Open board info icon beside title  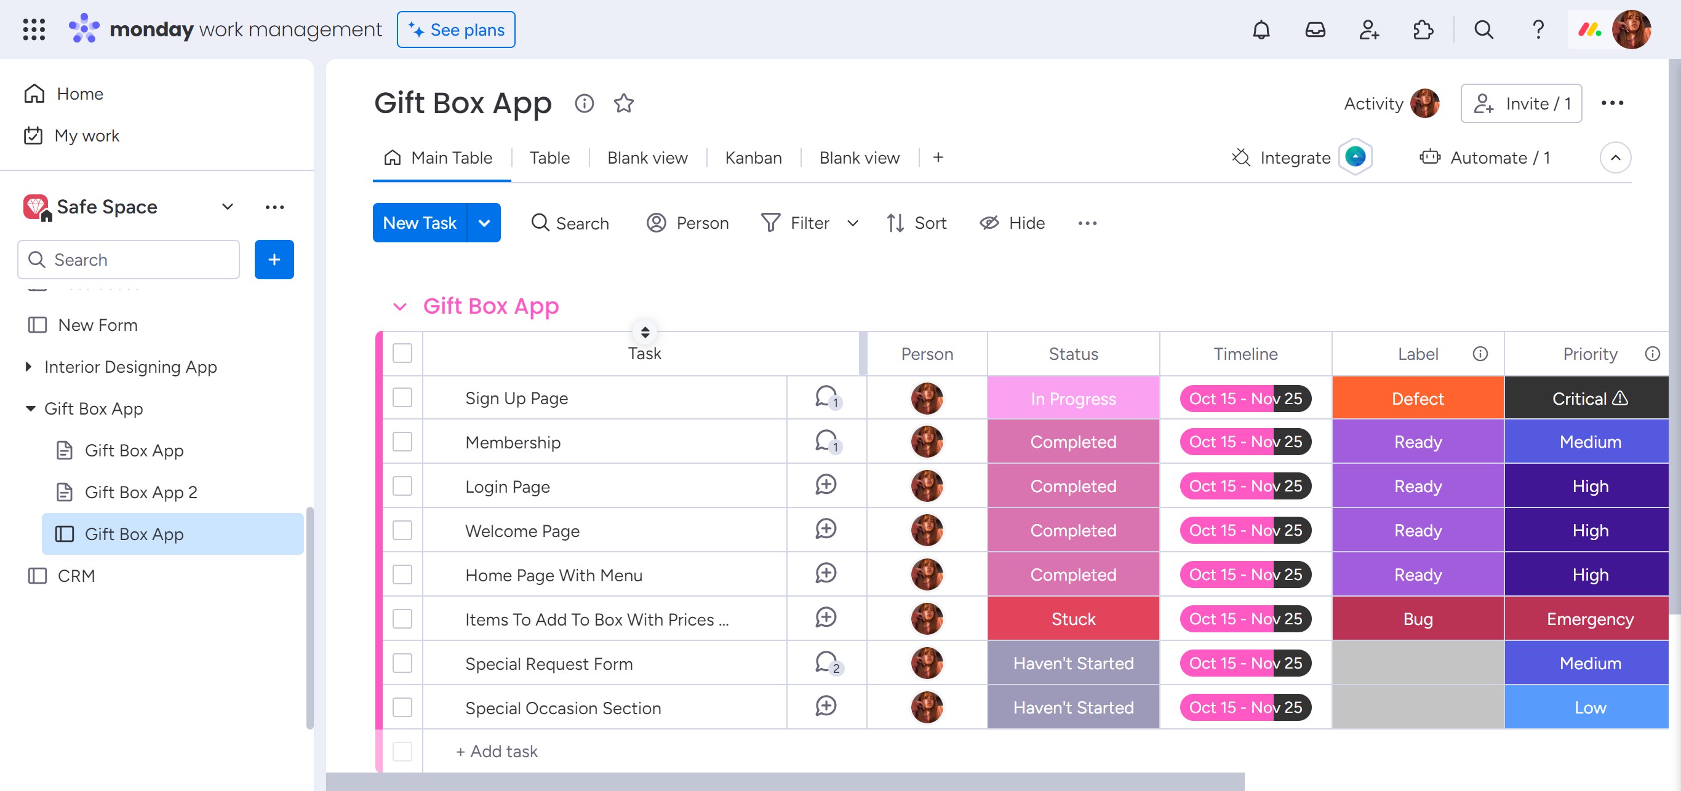[x=584, y=103]
